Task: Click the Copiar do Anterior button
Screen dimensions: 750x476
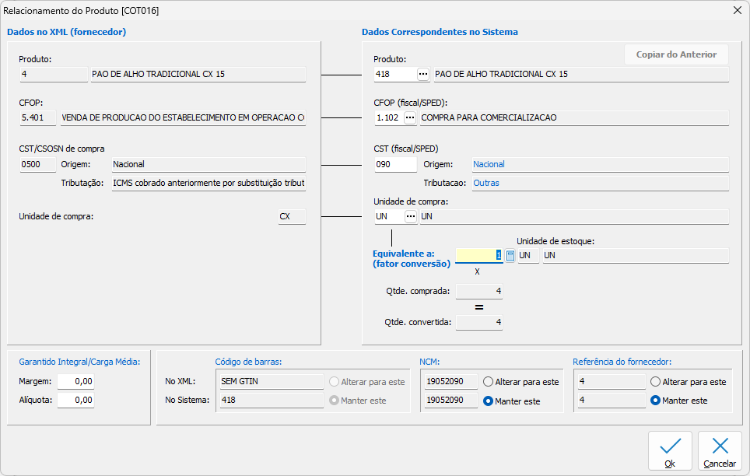Action: click(676, 54)
